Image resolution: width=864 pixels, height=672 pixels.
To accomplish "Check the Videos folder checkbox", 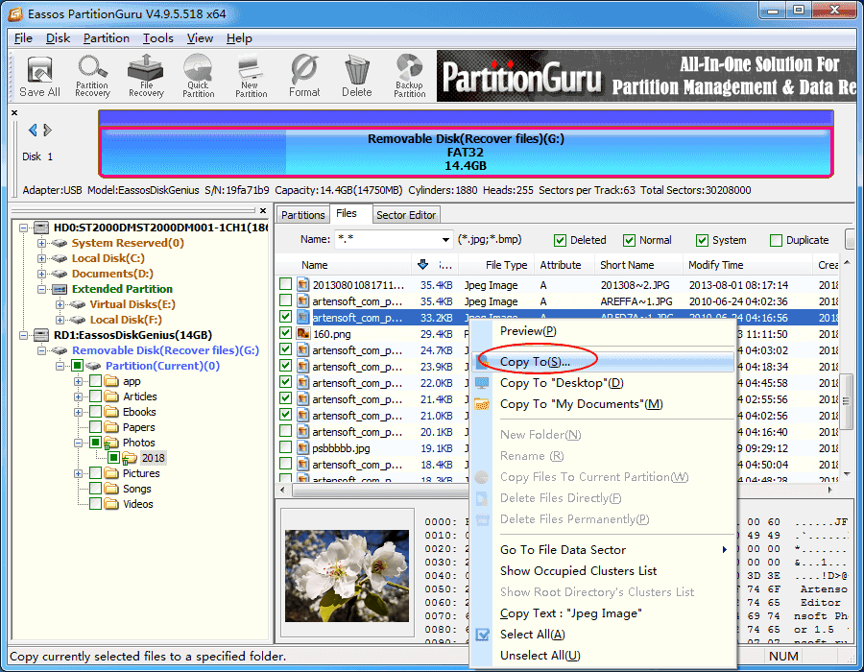I will tap(95, 504).
